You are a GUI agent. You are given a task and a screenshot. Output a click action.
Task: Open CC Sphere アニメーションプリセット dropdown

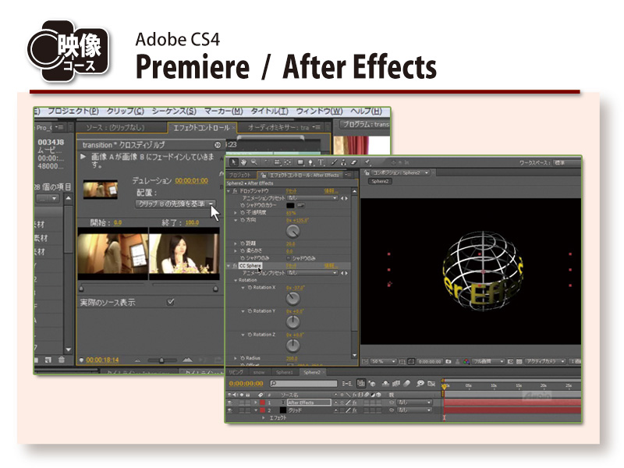coord(313,273)
